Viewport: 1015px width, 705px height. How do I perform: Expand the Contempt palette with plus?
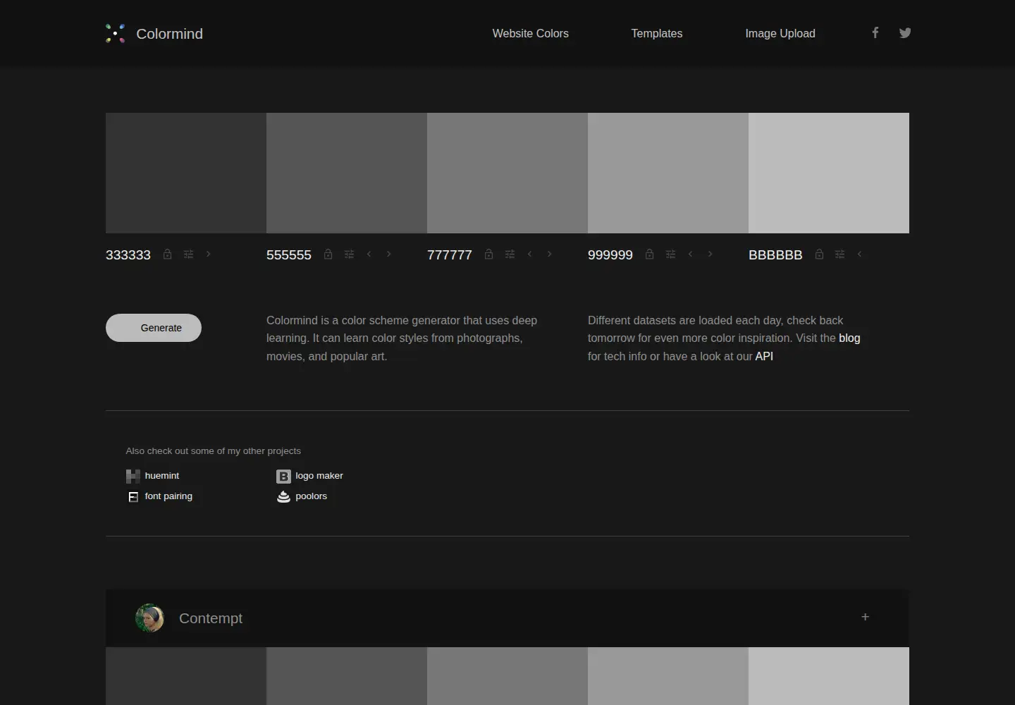[866, 617]
